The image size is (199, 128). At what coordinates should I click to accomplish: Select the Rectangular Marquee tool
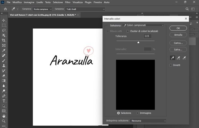coord(4,25)
